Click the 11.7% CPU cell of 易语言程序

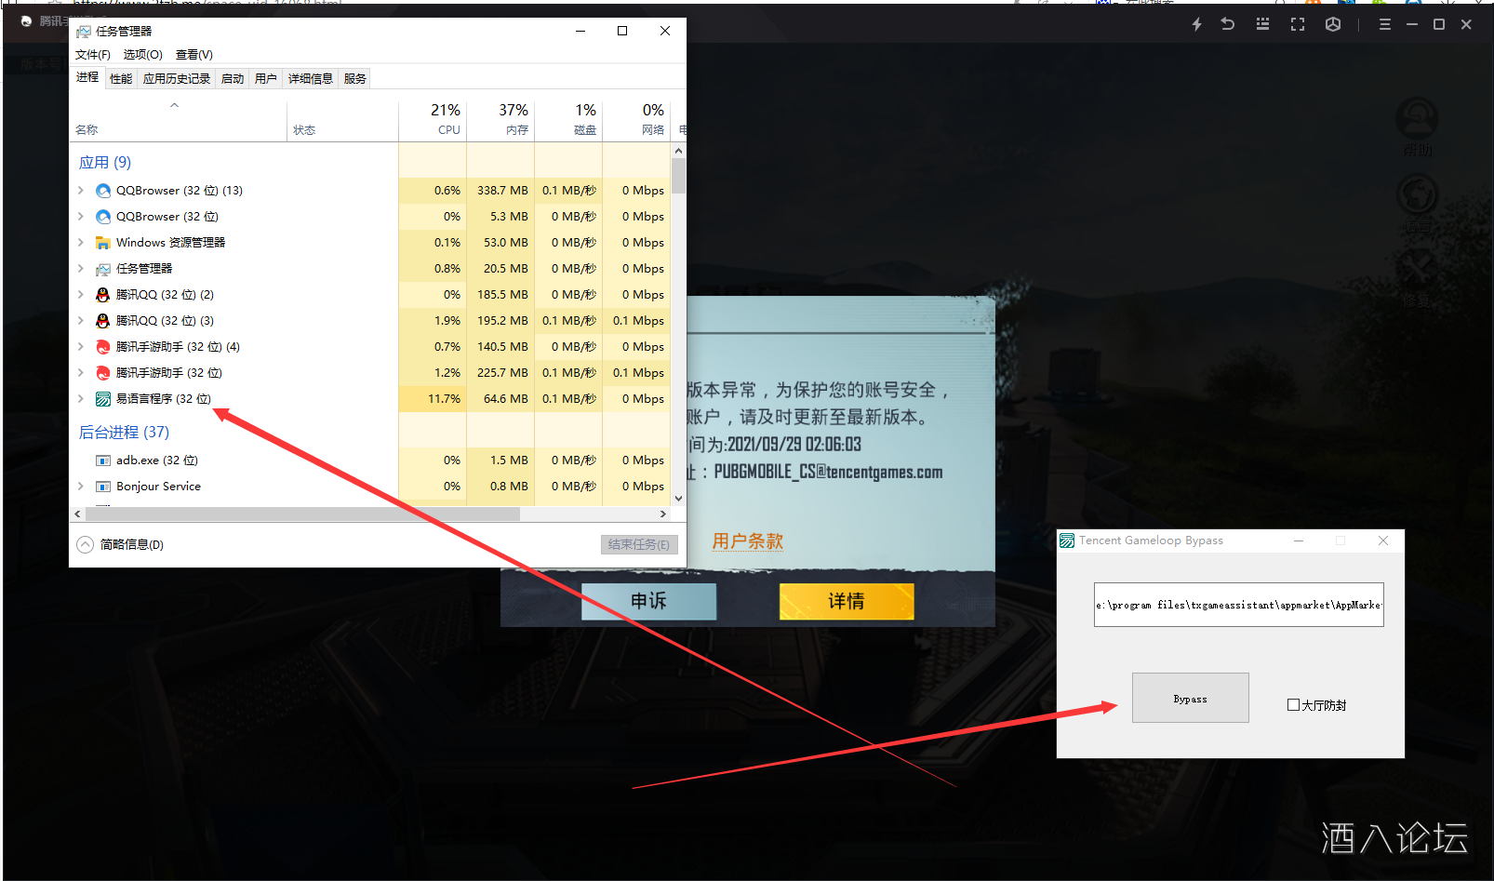[433, 399]
